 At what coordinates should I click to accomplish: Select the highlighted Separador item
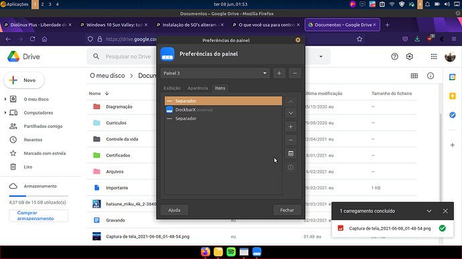(223, 101)
